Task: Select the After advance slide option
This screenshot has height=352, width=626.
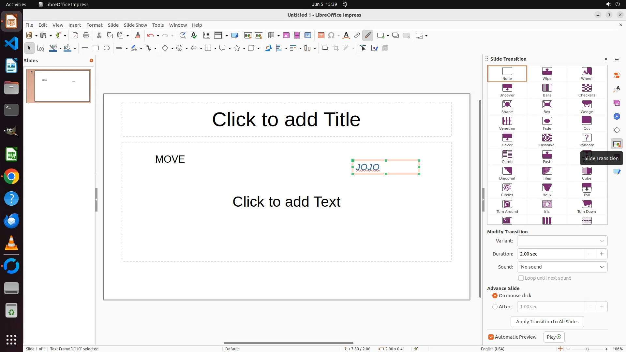Action: (x=495, y=307)
